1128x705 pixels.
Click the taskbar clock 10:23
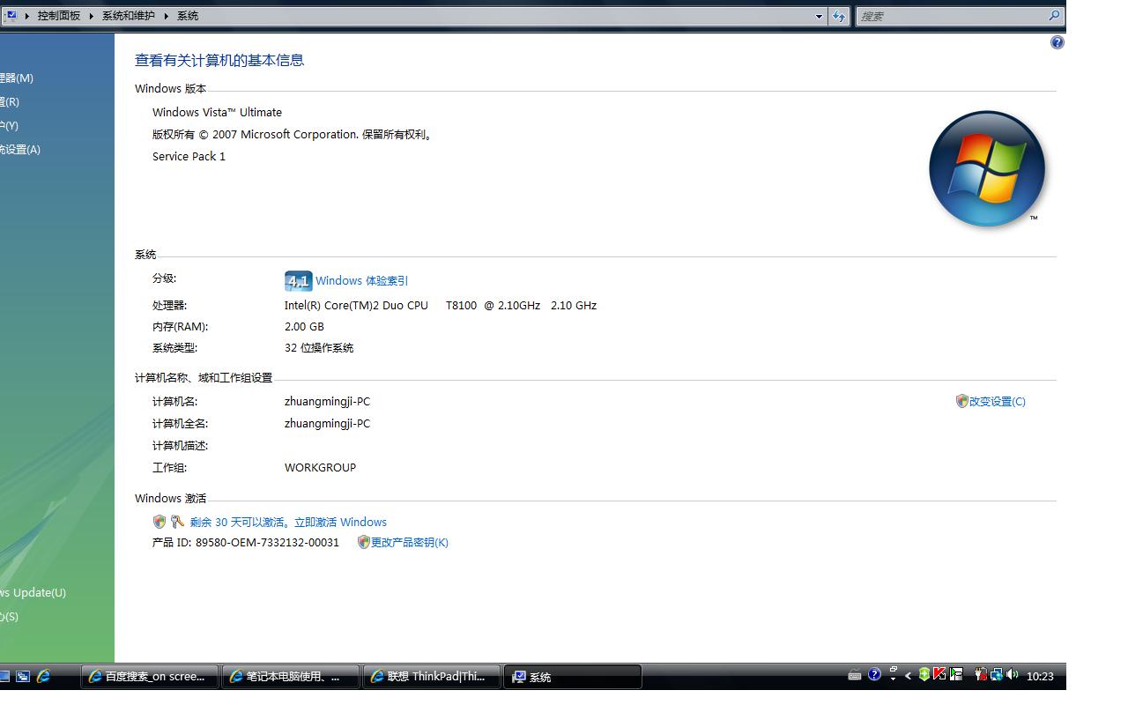[x=1040, y=676]
